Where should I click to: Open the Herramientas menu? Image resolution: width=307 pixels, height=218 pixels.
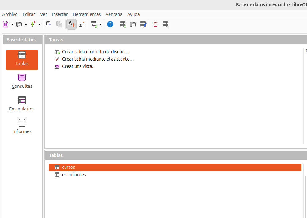click(x=87, y=14)
